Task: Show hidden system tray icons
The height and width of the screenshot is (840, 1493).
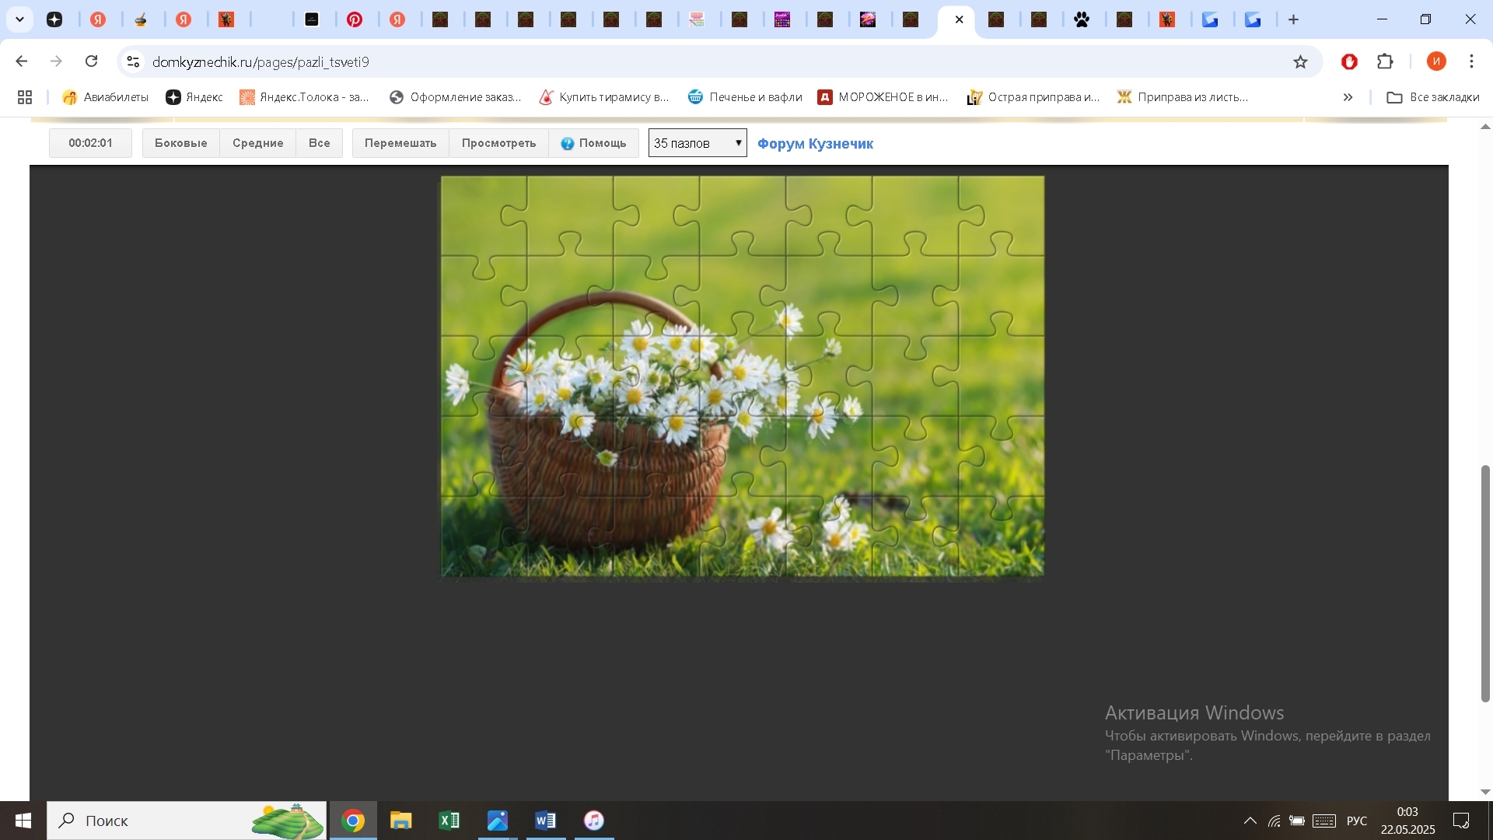Action: click(1250, 821)
